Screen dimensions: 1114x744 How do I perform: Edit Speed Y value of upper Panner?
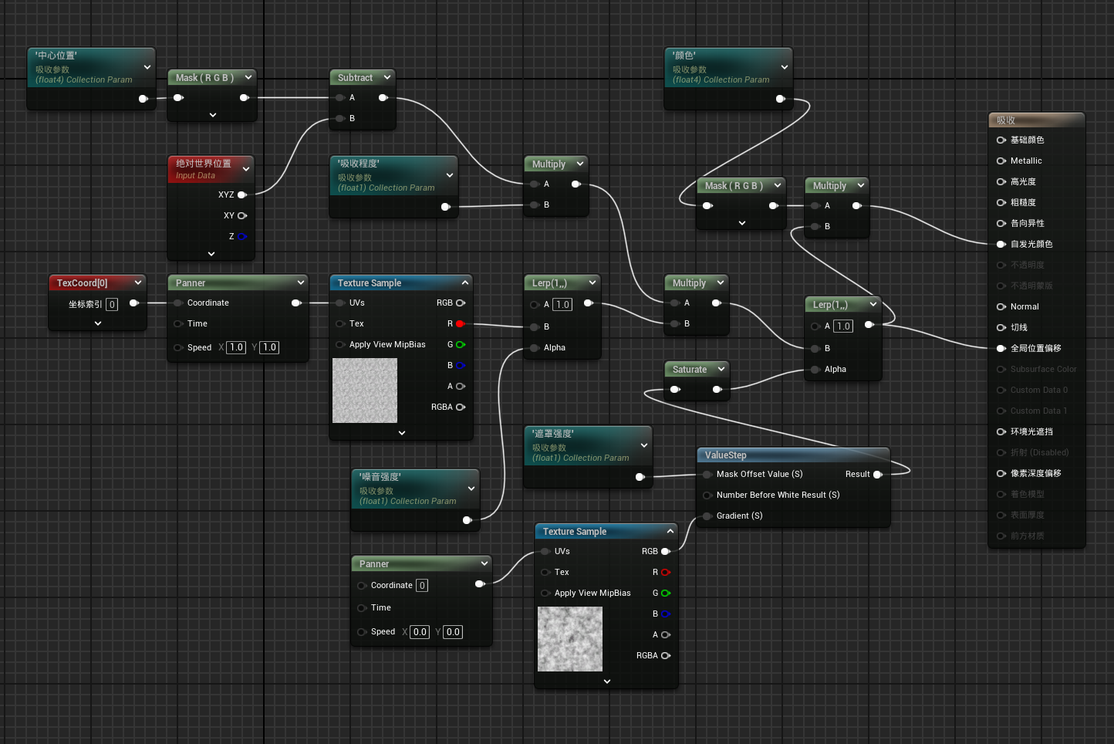point(269,347)
